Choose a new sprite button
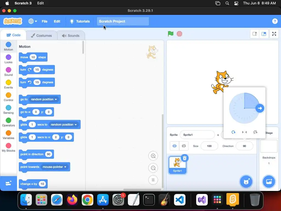The height and width of the screenshot is (211, 281). [x=246, y=182]
